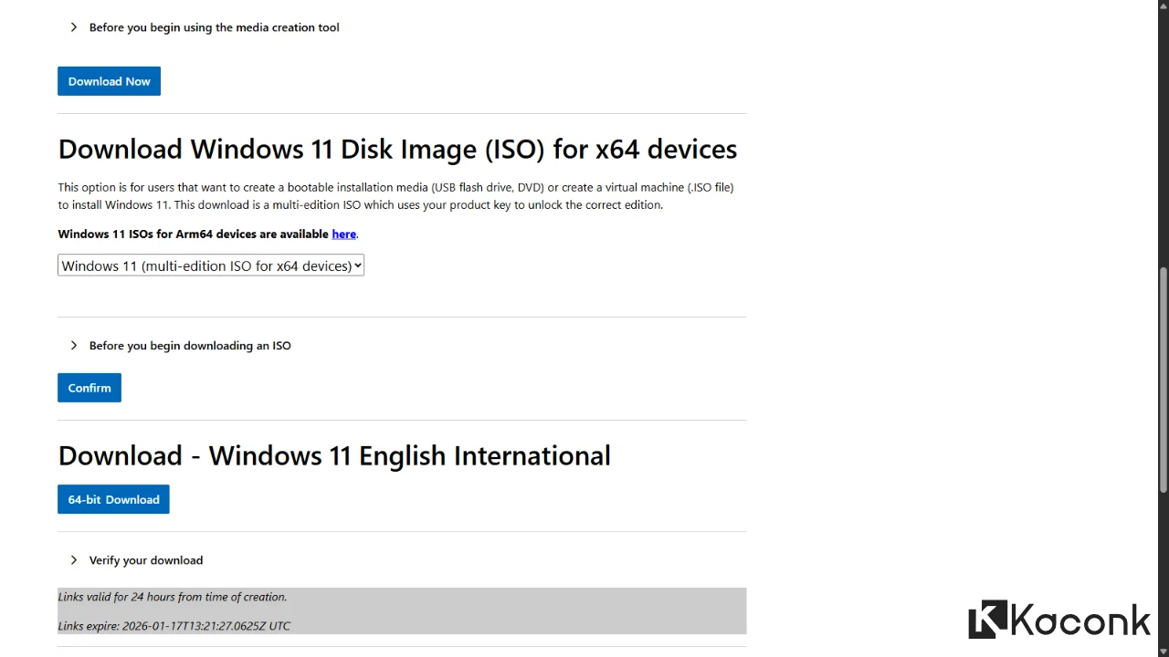Click the dropdown arrow on the edition selector
This screenshot has width=1169, height=657.
click(357, 266)
